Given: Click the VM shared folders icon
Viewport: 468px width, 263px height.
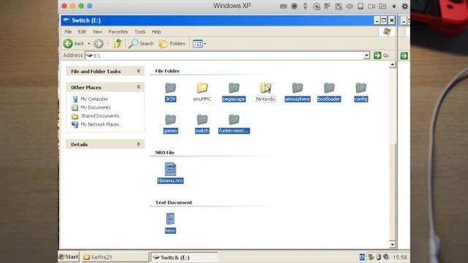Looking at the screenshot, I should 382,7.
